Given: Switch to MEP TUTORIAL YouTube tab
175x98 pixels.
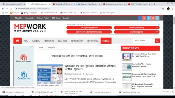Looking at the screenshot, I should click(x=139, y=4).
